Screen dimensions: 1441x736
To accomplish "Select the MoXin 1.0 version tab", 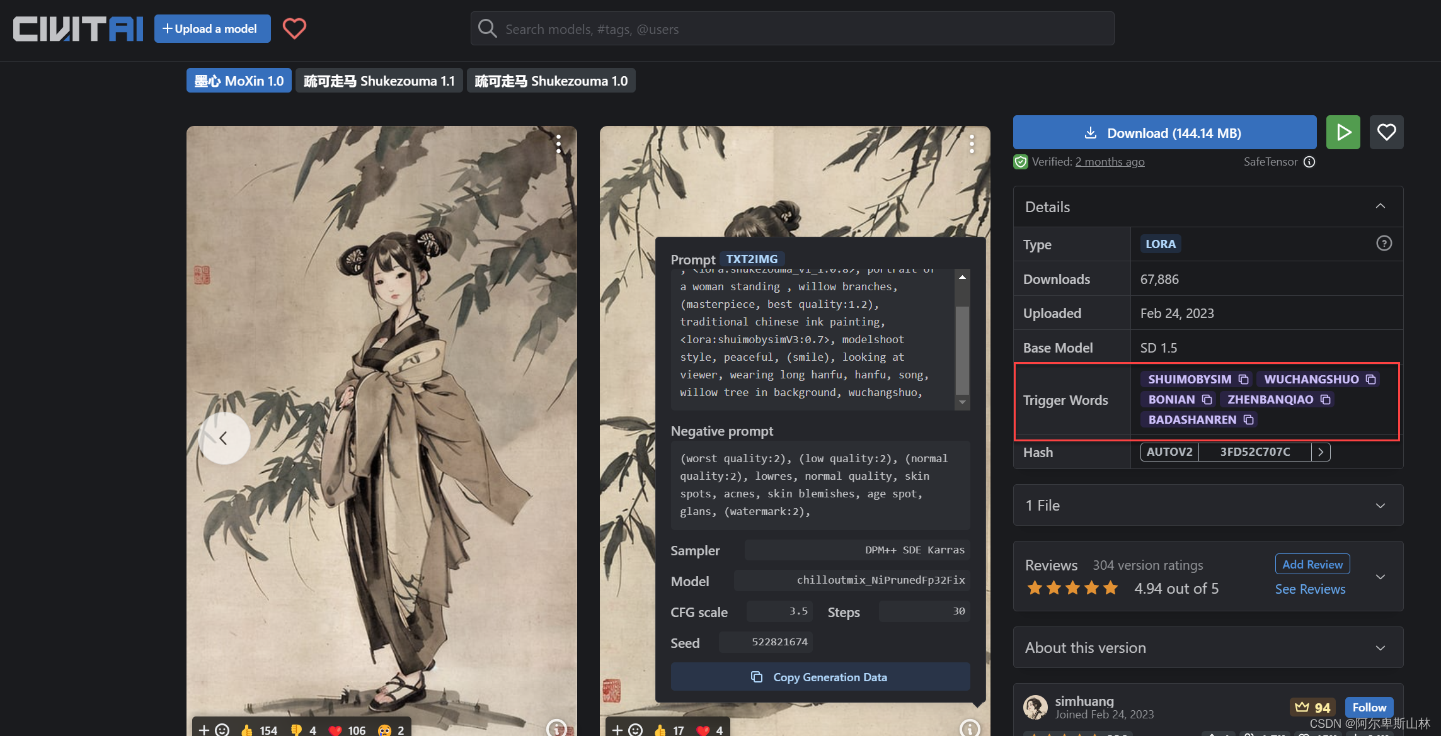I will pos(239,81).
